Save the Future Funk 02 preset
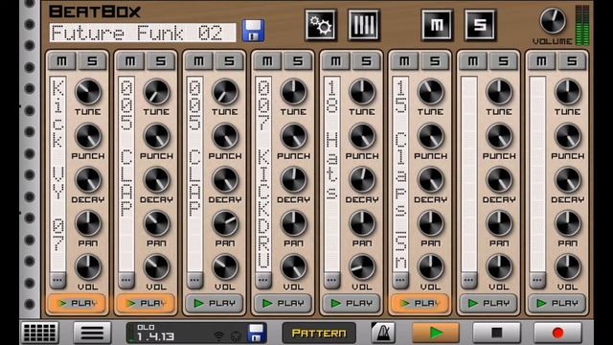 (253, 31)
